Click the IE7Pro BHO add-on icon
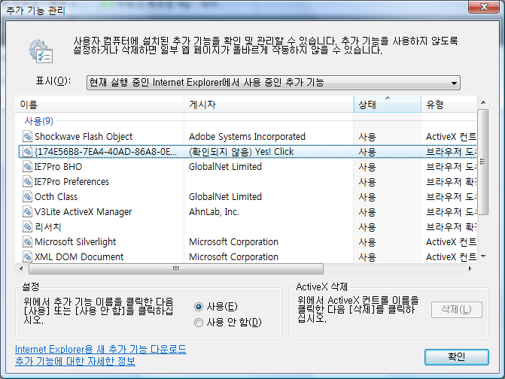Viewport: 505px width, 379px height. pos(27,167)
